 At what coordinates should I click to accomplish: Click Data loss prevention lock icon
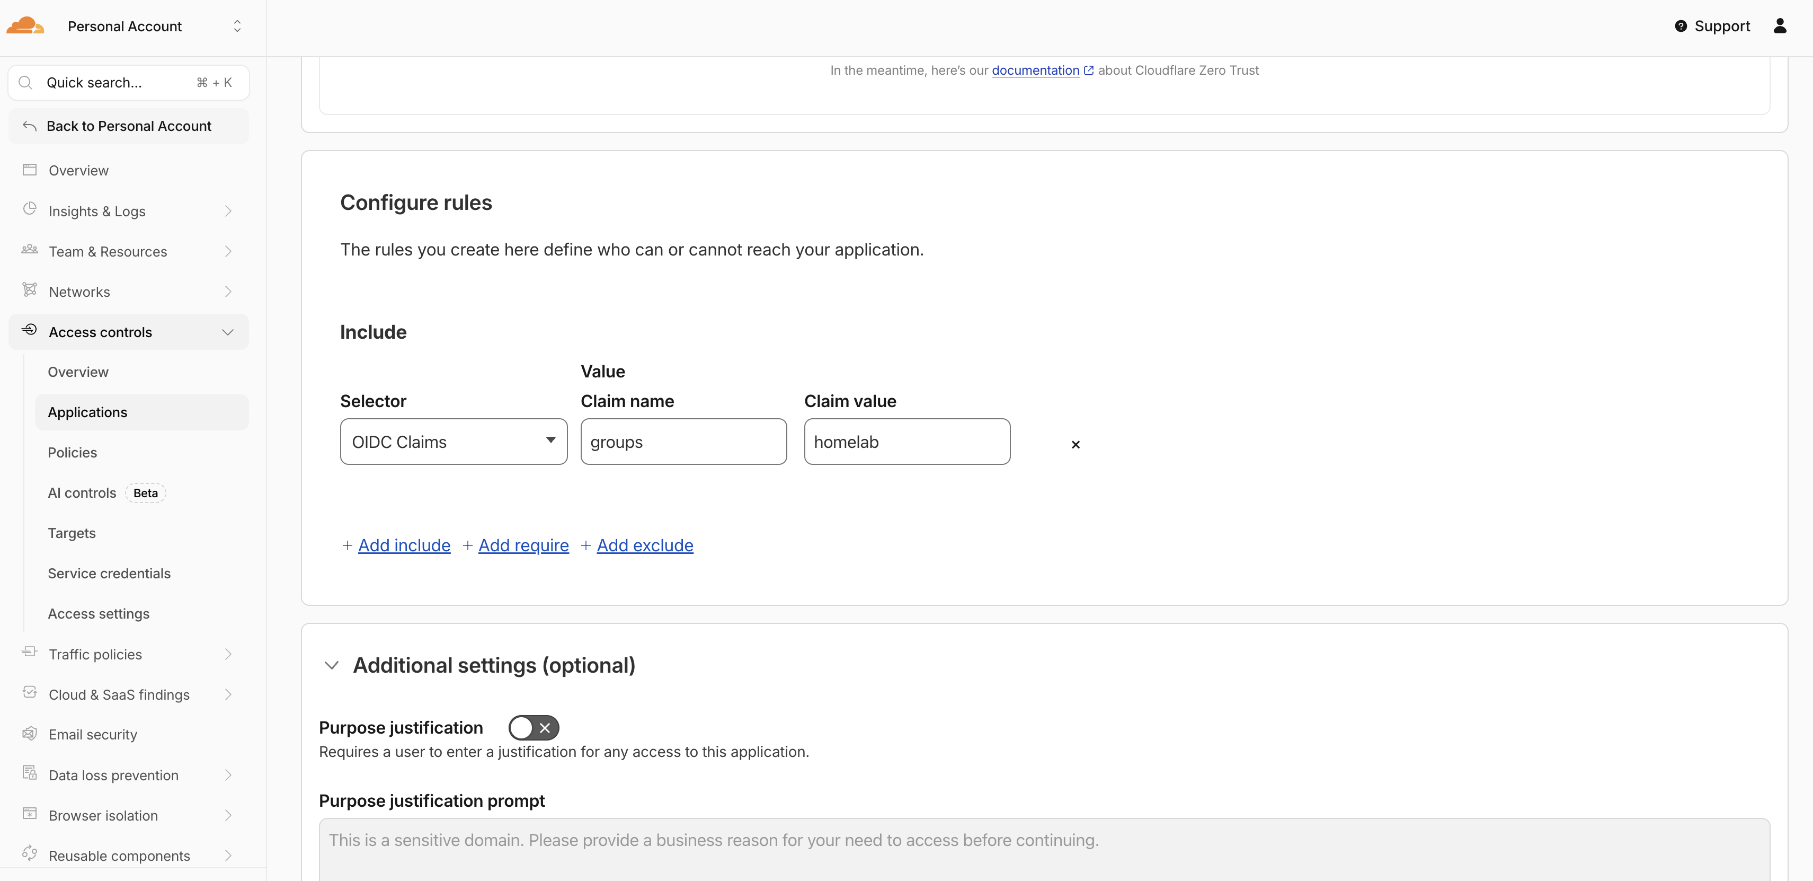(x=30, y=773)
